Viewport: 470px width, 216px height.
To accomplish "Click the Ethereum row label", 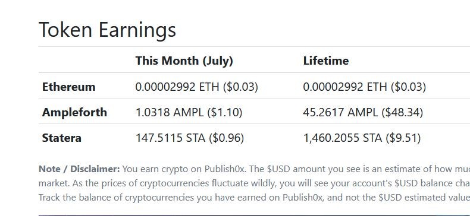I will pos(68,87).
